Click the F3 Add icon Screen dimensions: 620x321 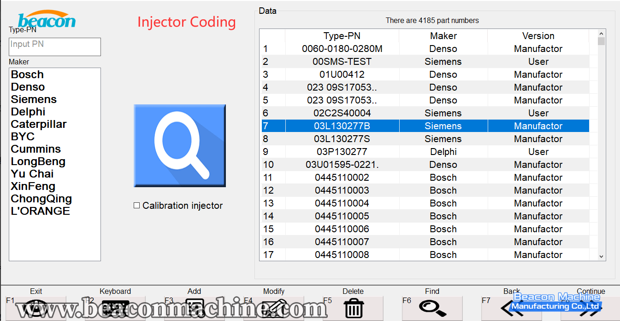(195, 308)
